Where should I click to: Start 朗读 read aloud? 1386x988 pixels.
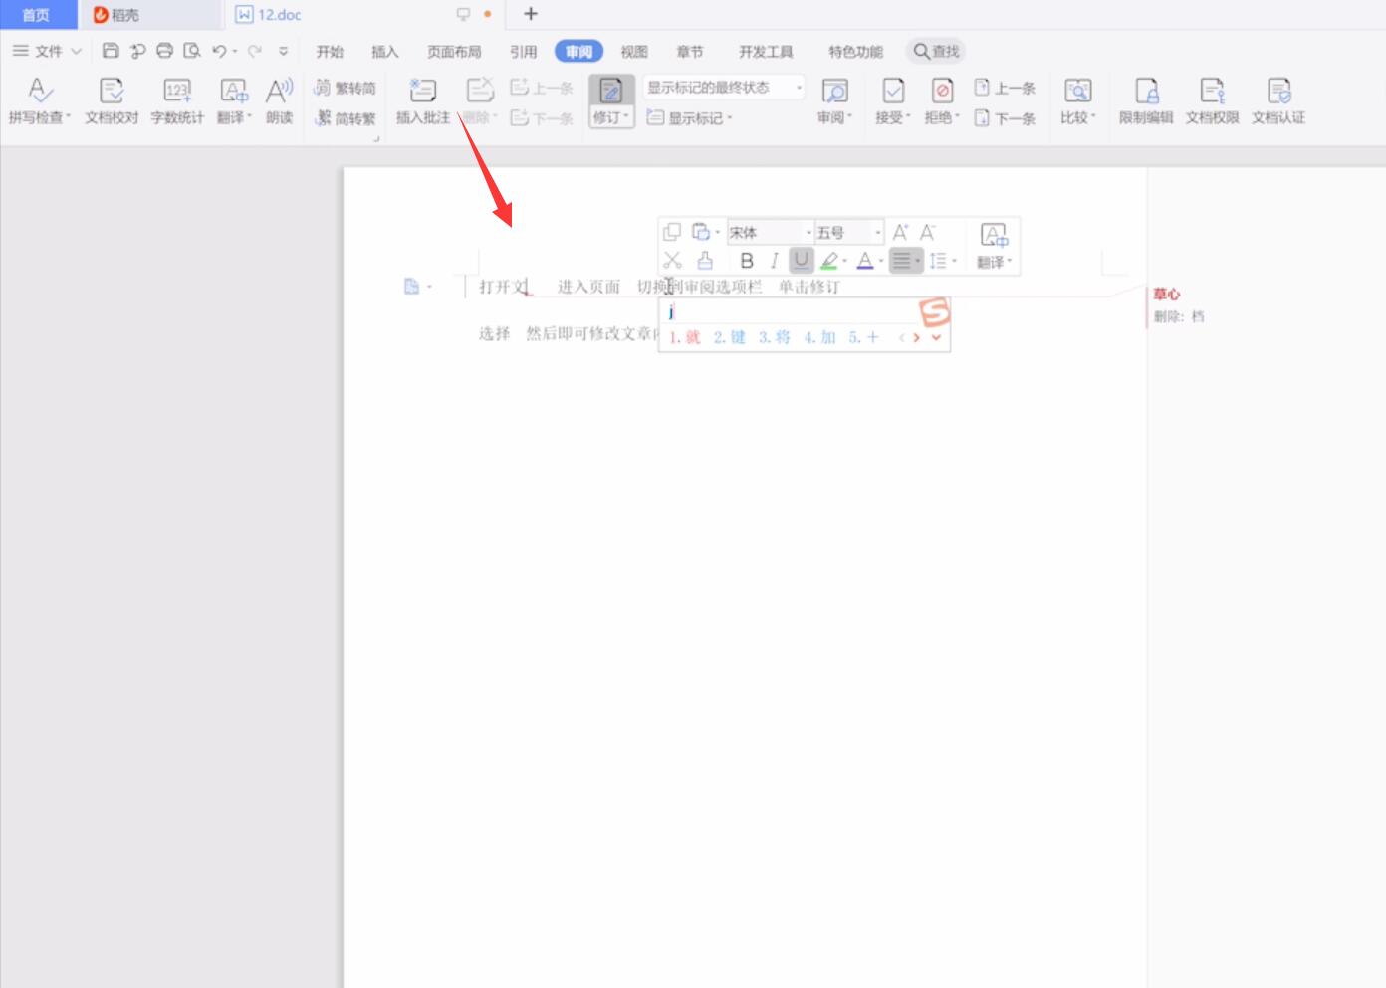(x=280, y=101)
